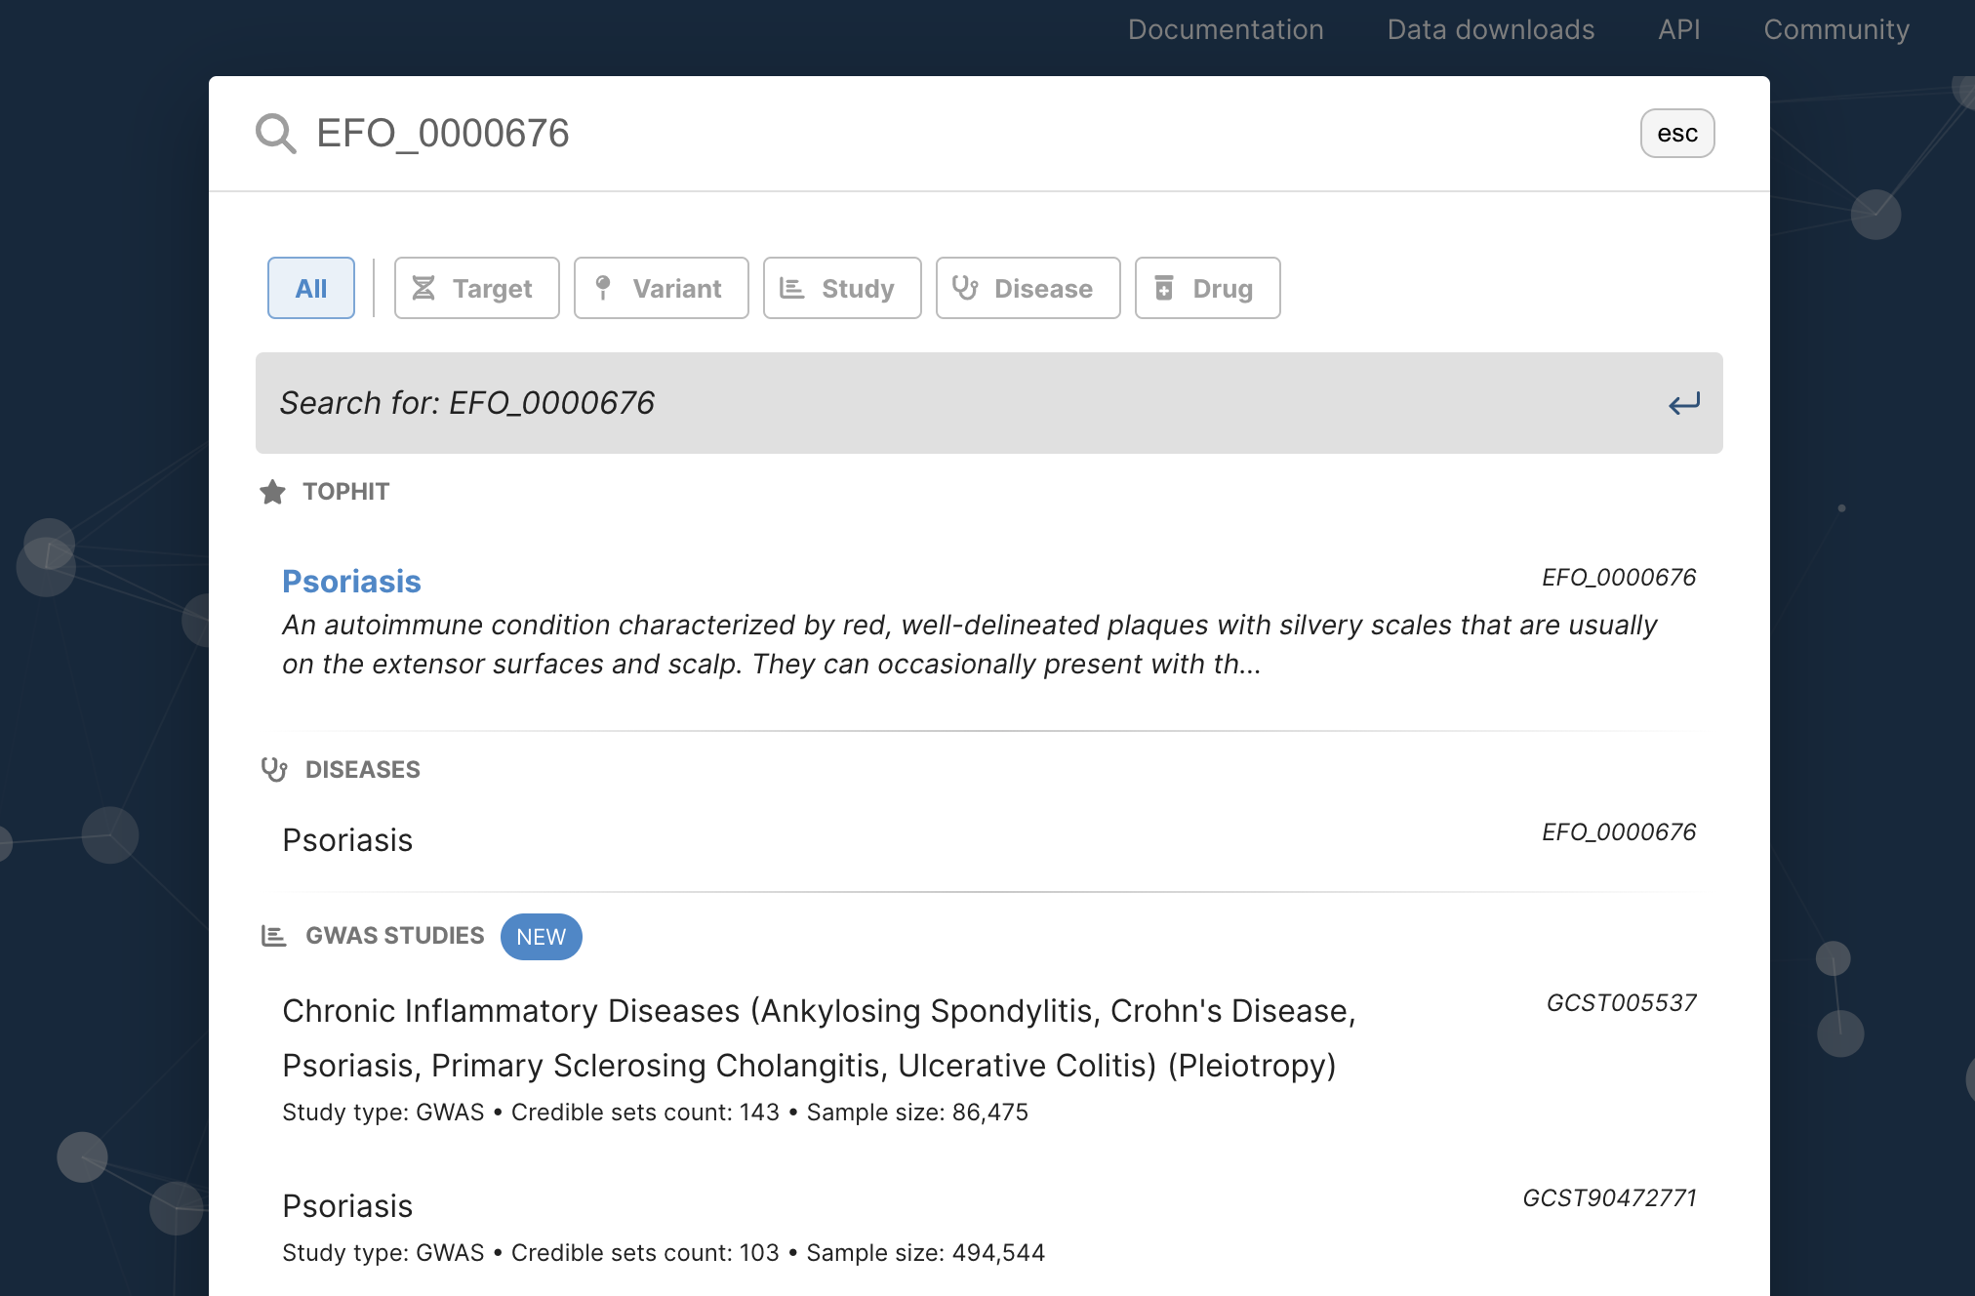Filter results by Drug

click(x=1206, y=288)
